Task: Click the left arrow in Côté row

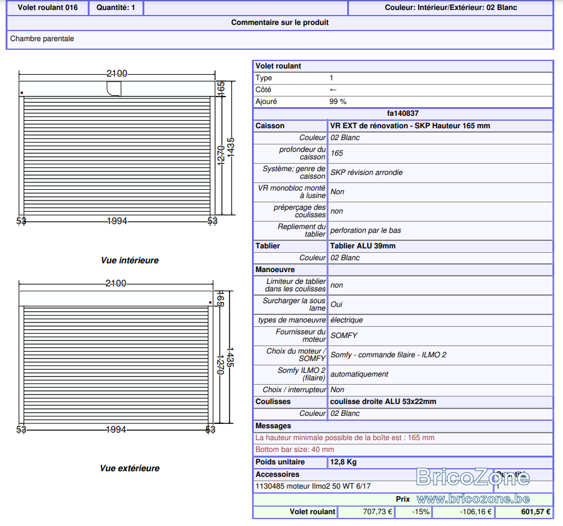Action: (333, 90)
